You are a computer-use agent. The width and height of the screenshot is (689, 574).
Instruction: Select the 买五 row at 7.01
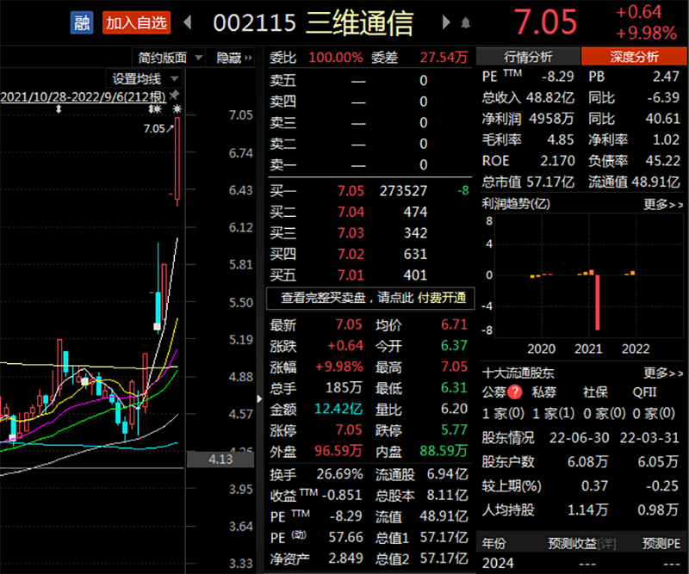369,275
